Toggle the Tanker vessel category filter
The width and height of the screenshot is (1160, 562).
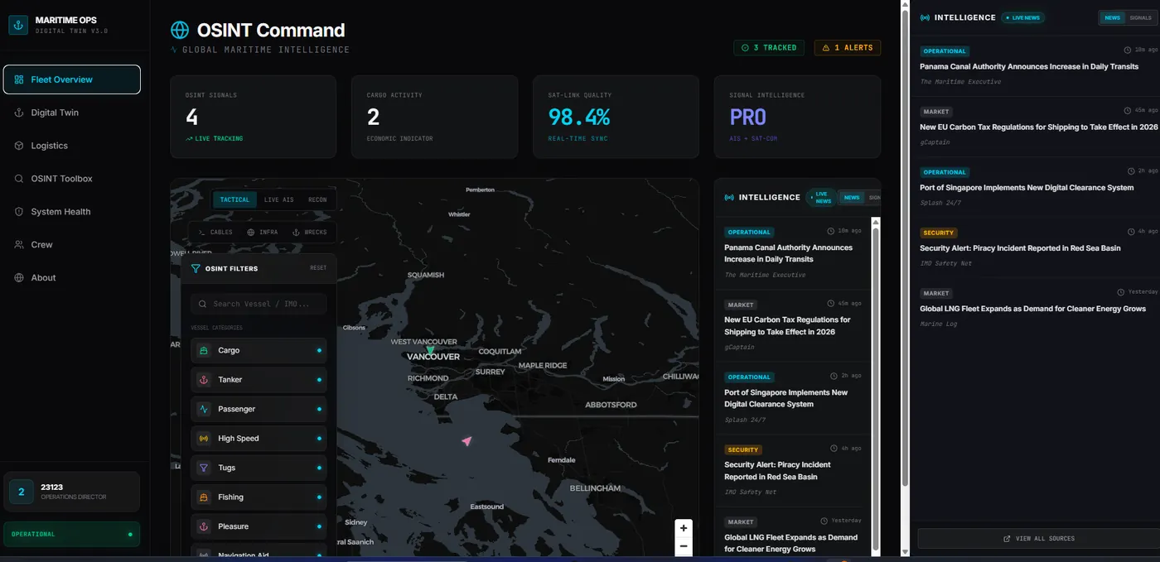click(x=259, y=380)
